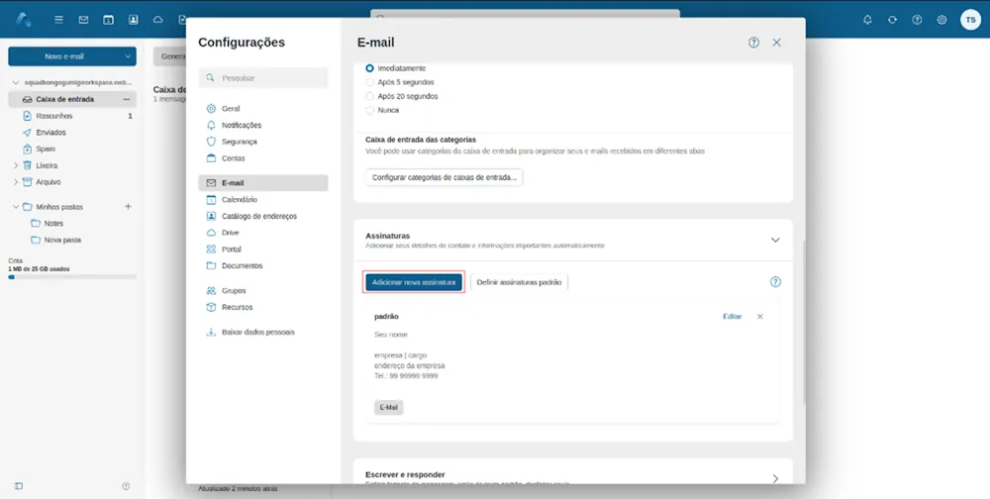Collapse the Assinaturas section

pos(775,240)
